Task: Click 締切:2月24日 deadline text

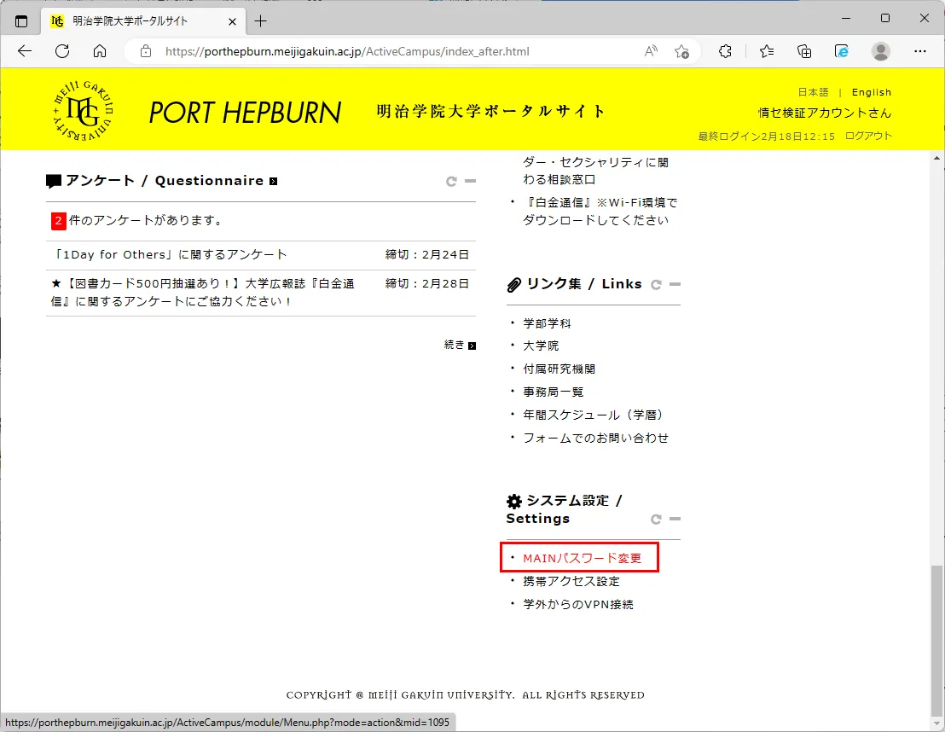Action: [426, 254]
